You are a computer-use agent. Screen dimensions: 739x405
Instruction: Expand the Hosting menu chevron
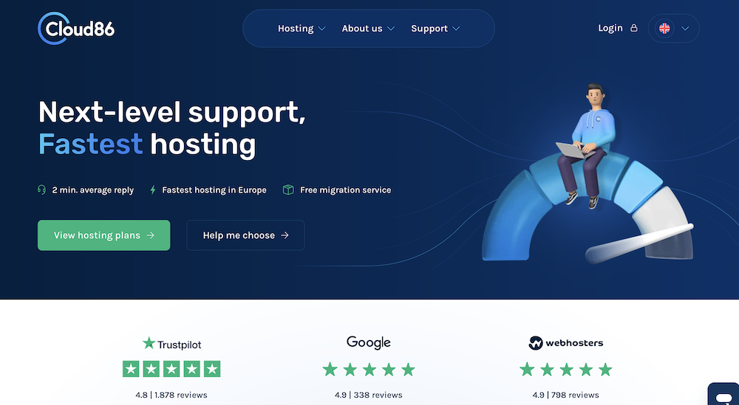(x=322, y=29)
